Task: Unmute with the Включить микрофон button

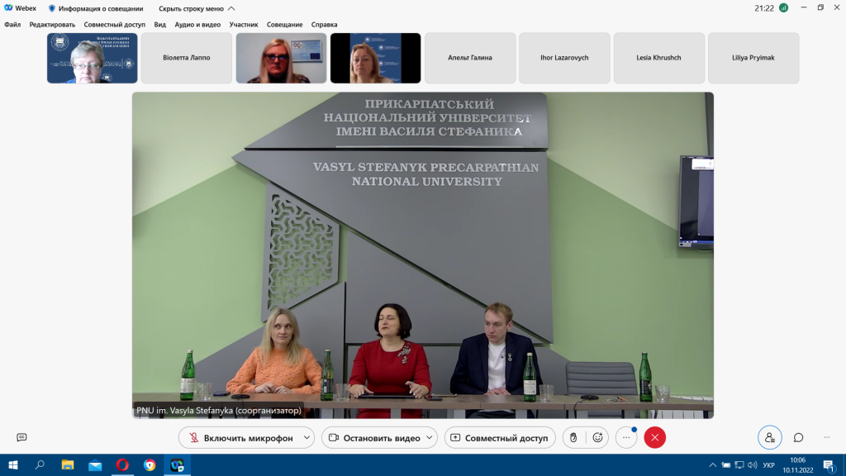Action: coord(240,438)
